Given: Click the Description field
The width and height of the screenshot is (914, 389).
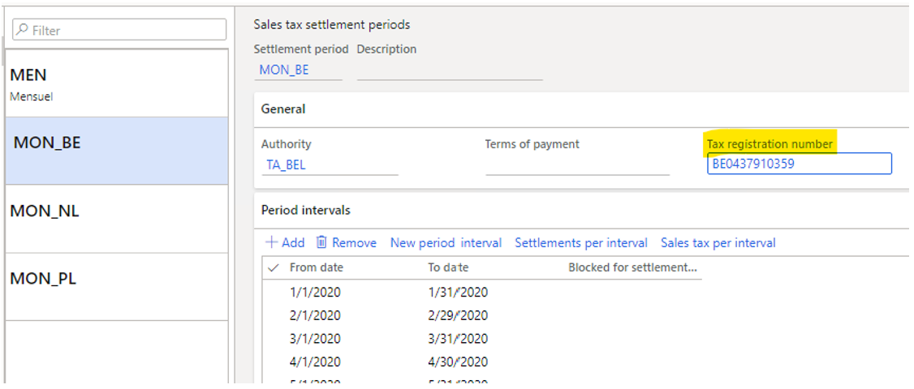Looking at the screenshot, I should coord(449,70).
